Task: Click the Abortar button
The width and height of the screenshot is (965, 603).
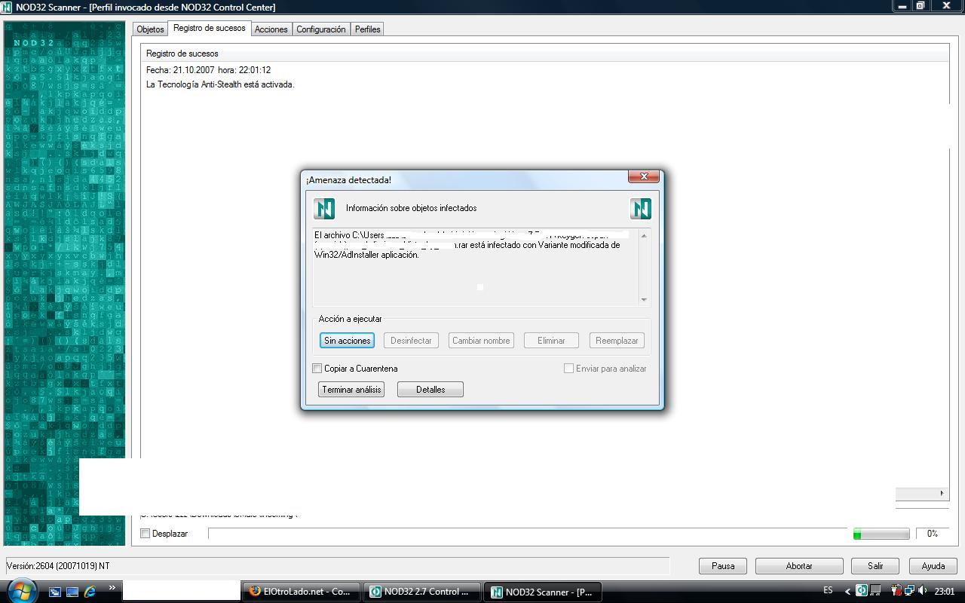Action: click(799, 566)
